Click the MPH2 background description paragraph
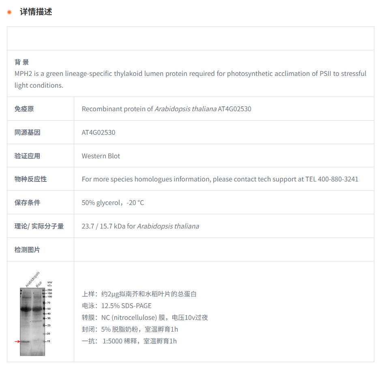Image resolution: width=380 pixels, height=369 pixels. [190, 79]
